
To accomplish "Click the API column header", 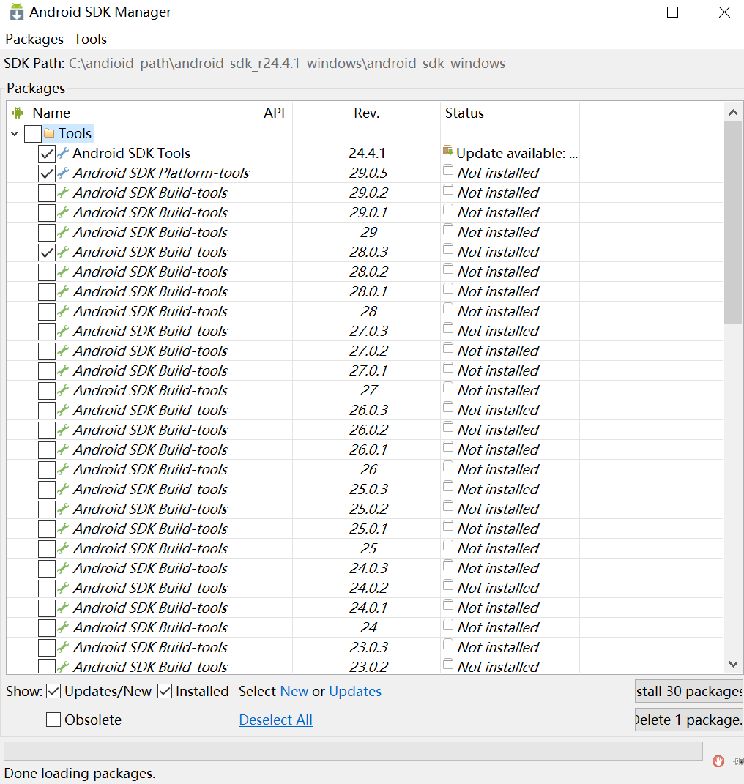I will click(274, 113).
